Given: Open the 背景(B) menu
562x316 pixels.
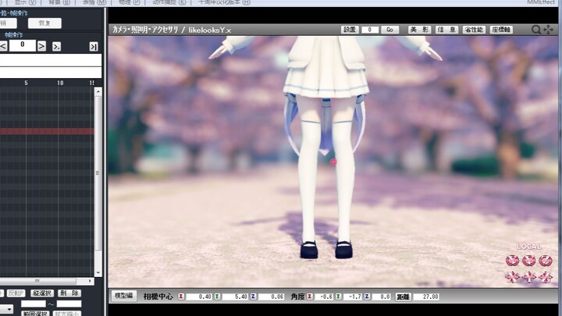Looking at the screenshot, I should [59, 2].
